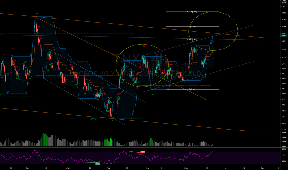
Task: Click the 30.00 volume scale value
Action: [x=284, y=133]
